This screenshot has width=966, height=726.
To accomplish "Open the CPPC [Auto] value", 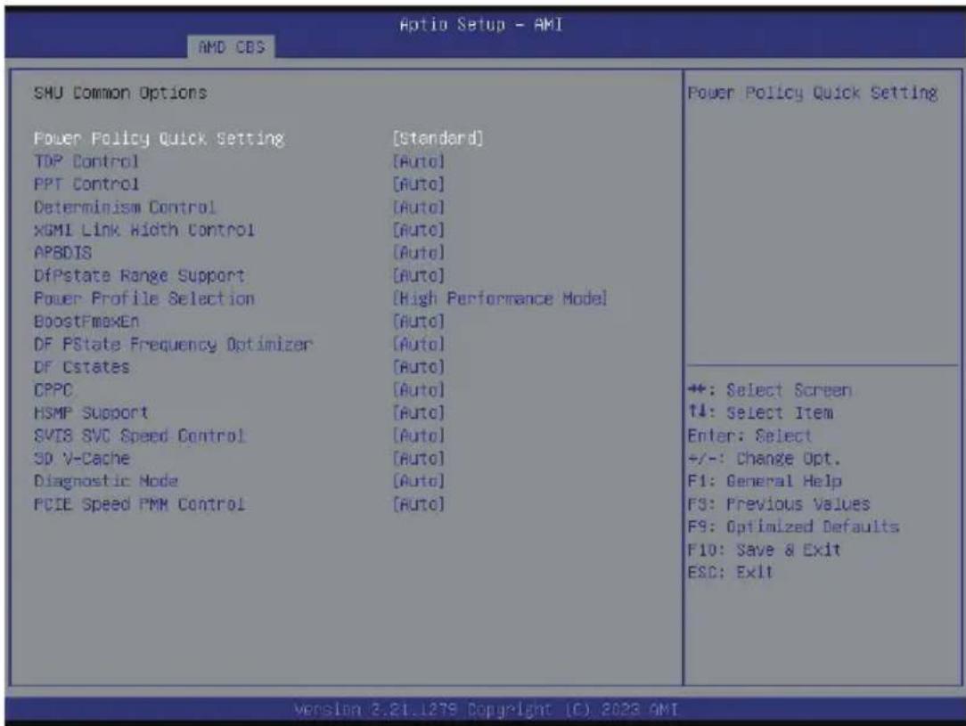I will click(418, 390).
